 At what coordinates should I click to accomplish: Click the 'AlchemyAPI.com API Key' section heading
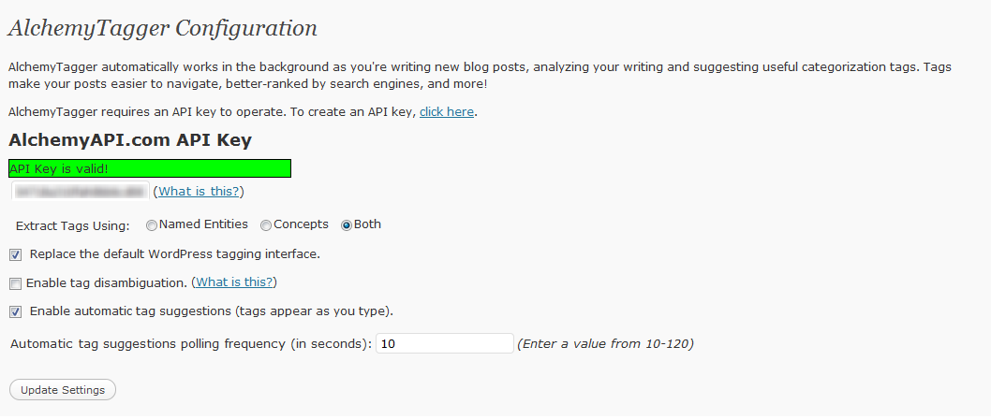[130, 140]
